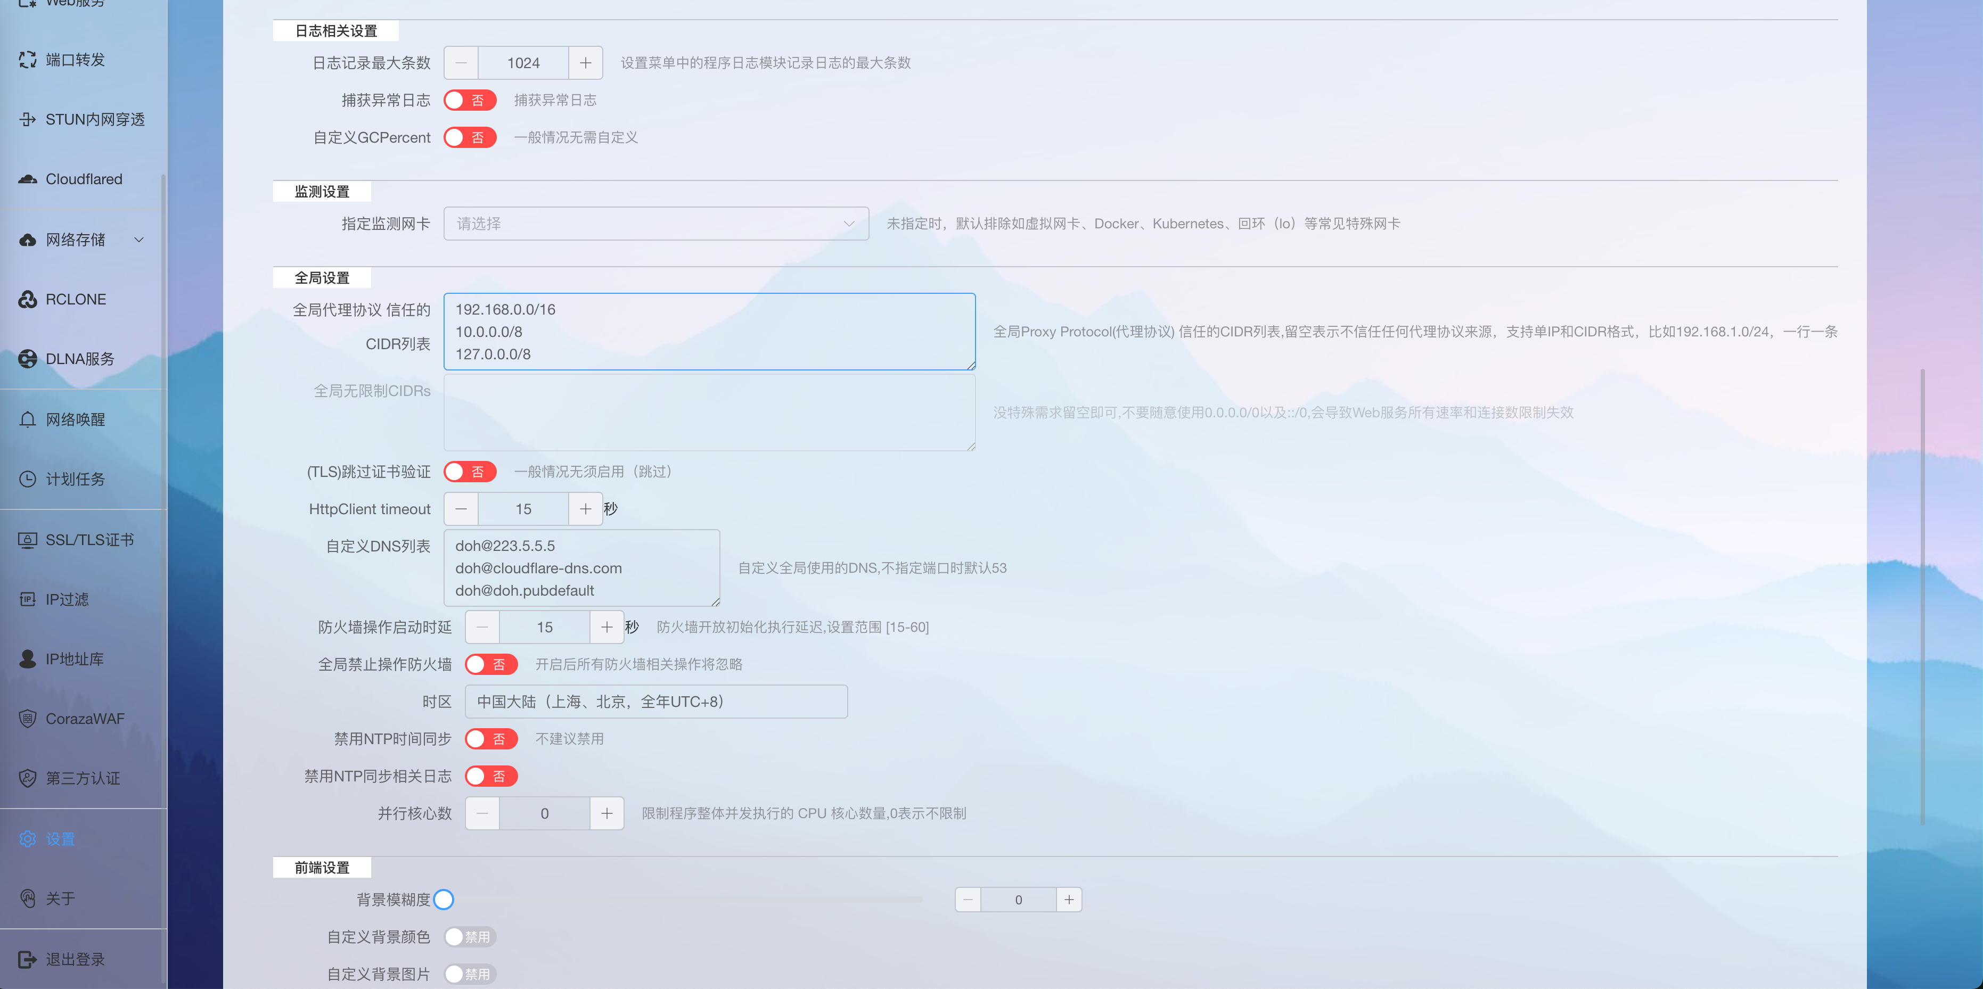This screenshot has height=989, width=1983.
Task: Click the 背景模糊度 slider handle
Action: pyautogui.click(x=444, y=899)
